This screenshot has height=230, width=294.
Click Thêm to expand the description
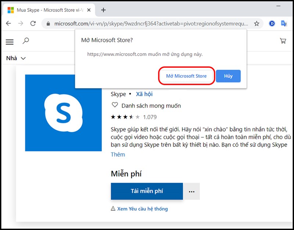[x=118, y=154]
